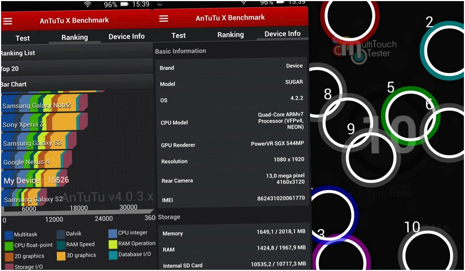Screen dimensions: 465x271
Task: Click the 3D graphics legend swatch
Action: pyautogui.click(x=61, y=256)
